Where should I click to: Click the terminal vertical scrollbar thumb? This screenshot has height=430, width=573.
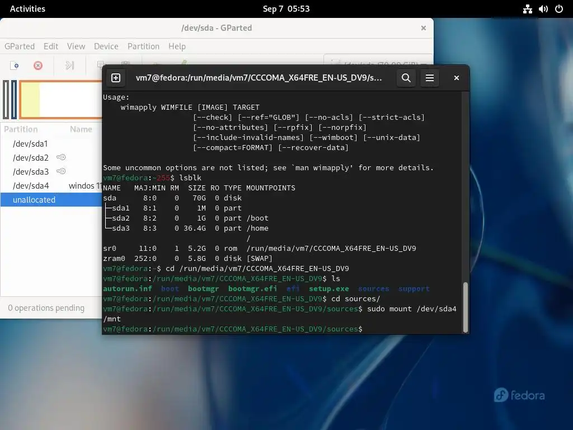(x=465, y=307)
